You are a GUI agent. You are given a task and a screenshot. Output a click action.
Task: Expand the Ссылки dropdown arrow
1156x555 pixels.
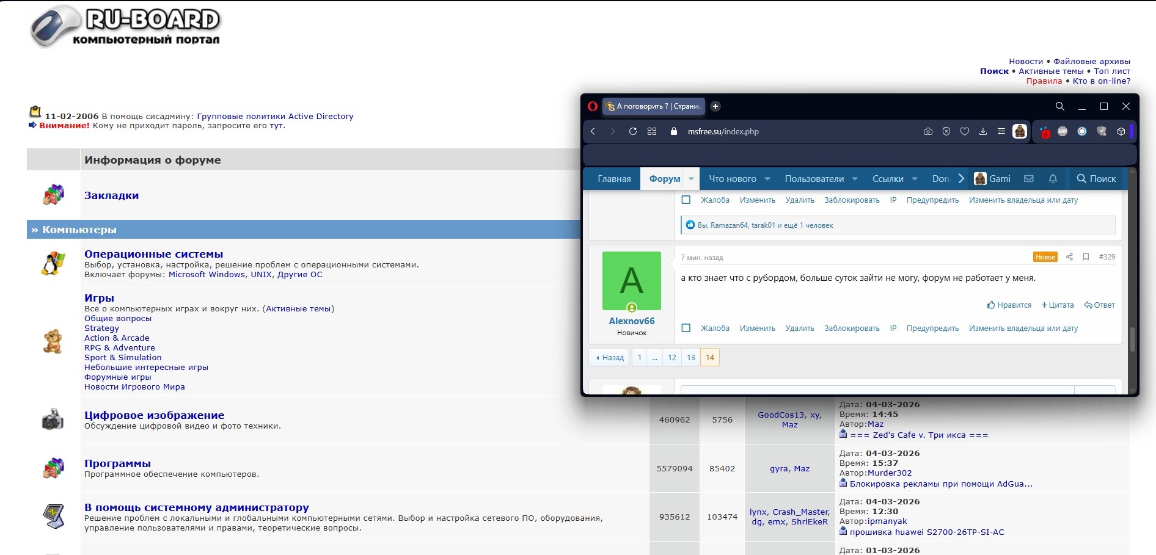tap(915, 179)
